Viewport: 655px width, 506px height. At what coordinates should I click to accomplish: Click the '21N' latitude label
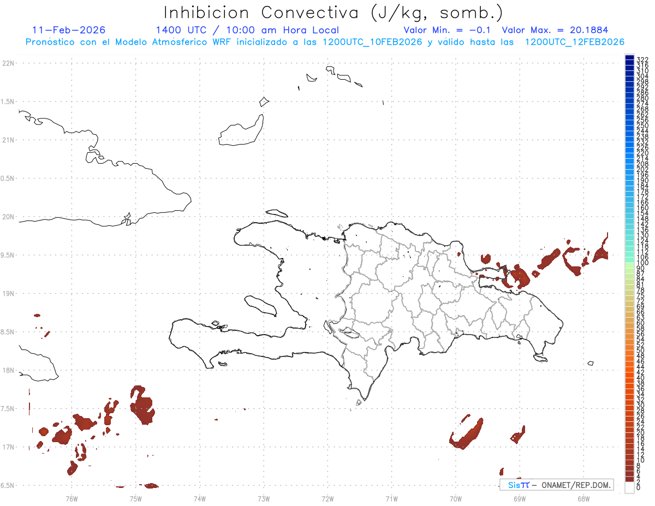coord(8,140)
